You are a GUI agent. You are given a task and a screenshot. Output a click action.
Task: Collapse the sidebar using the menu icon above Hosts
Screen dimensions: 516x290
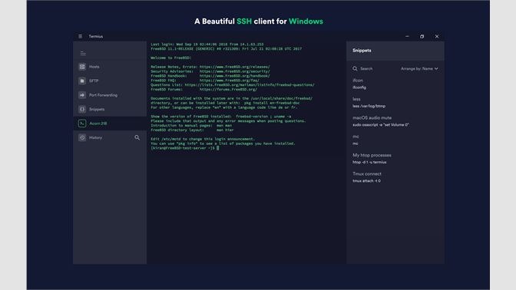coord(83,53)
